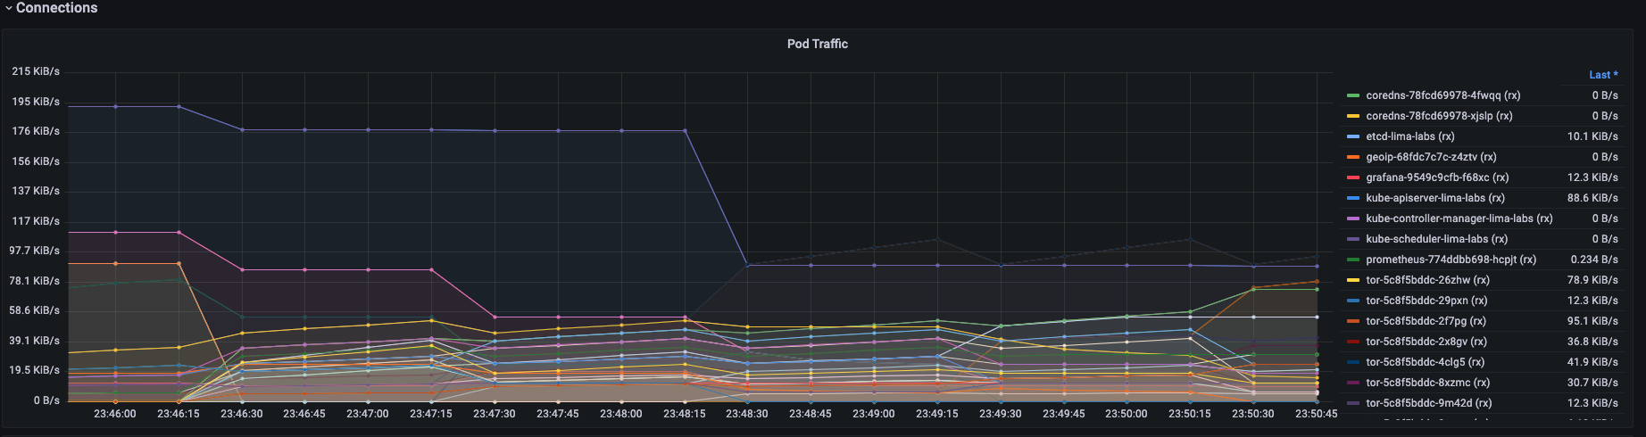Toggle series coredns-78fcd69978-xjslp (rx)
This screenshot has height=437, width=1646.
point(1439,116)
